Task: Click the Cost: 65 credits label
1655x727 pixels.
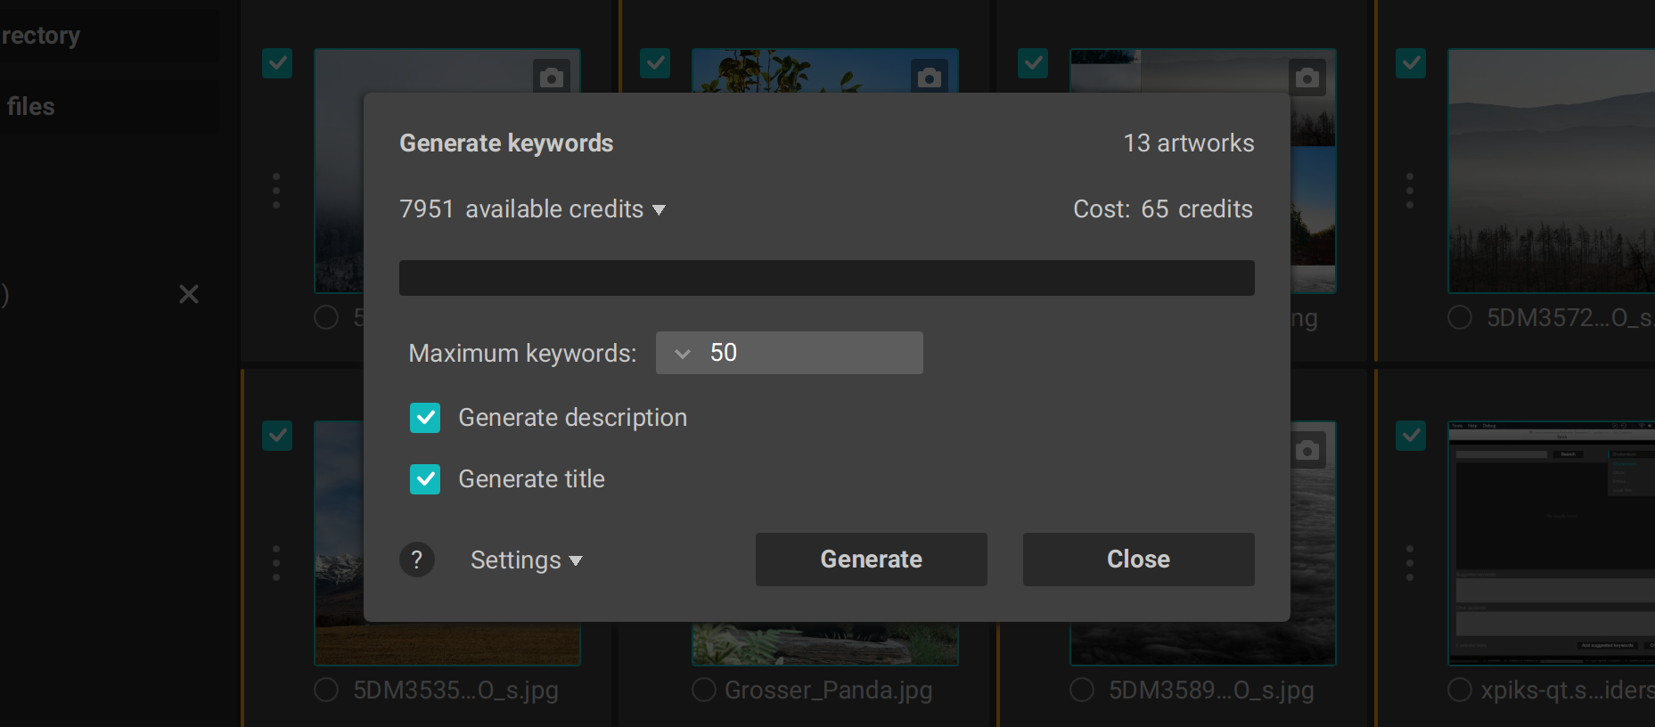Action: click(x=1163, y=209)
